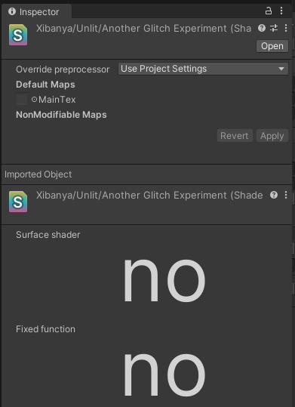This screenshot has width=295, height=407.
Task: Open the Override preprocessor dropdown
Action: point(203,69)
